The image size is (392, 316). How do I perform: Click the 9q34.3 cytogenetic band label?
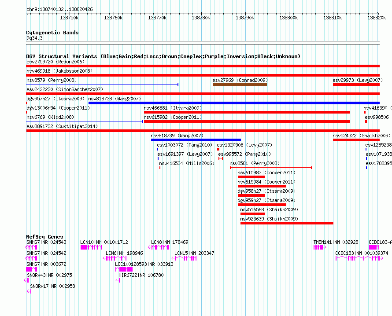click(34, 38)
